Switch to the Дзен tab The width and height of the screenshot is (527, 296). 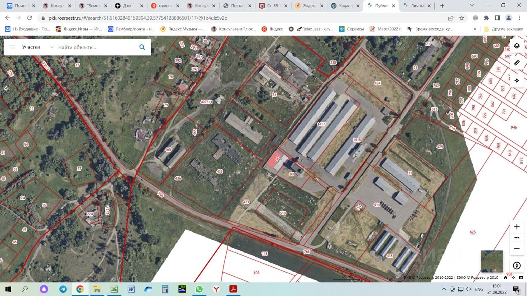129,6
